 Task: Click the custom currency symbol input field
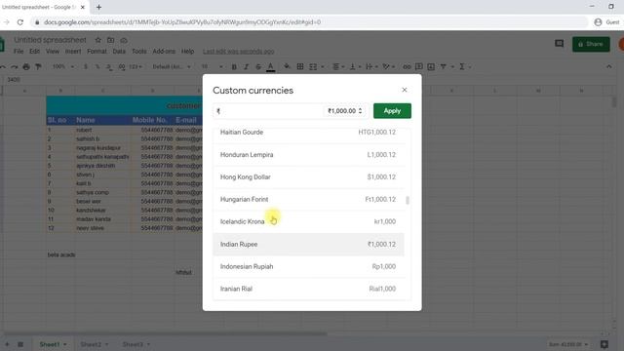click(x=269, y=111)
